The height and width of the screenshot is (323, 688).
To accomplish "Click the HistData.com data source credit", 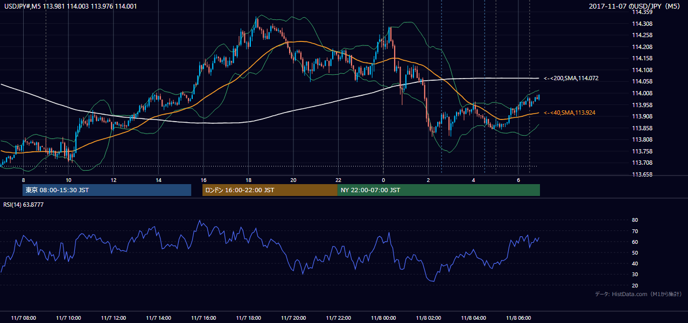I will point(638,294).
